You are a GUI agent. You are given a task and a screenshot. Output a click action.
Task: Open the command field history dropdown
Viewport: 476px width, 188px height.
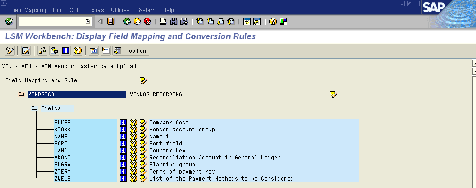point(88,22)
